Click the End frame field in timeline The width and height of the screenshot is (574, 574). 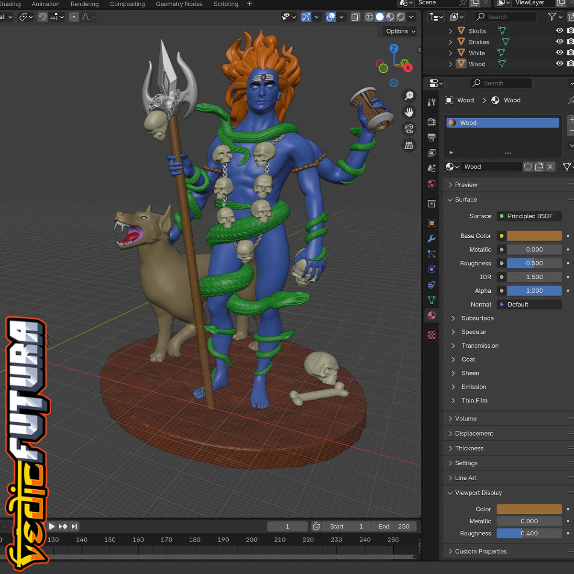coord(394,526)
